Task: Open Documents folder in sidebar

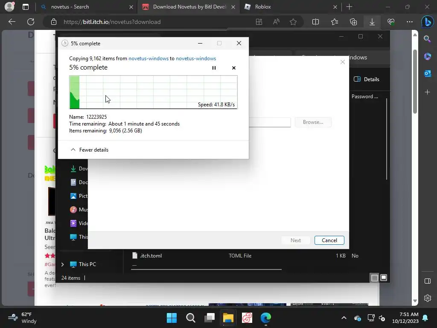Action: 79,182
